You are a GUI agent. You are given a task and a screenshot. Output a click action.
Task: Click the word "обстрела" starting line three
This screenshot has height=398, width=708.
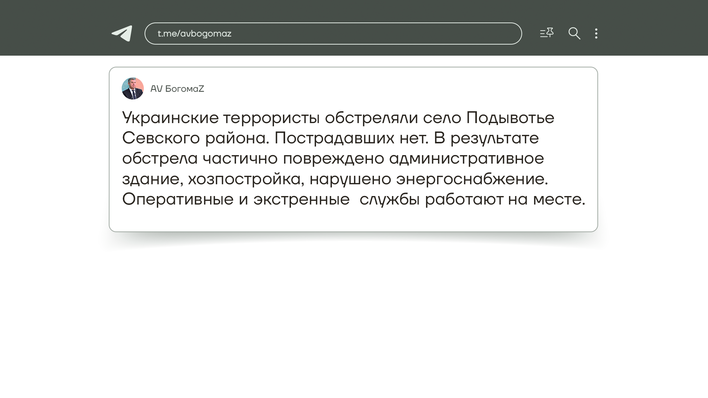(160, 158)
